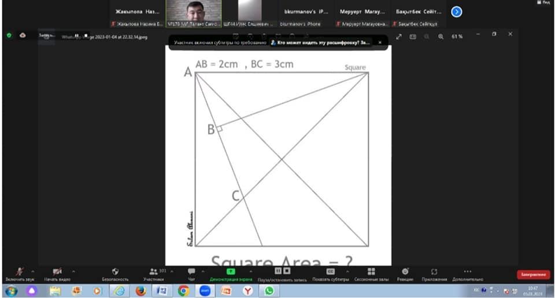Image resolution: width=555 pixels, height=298 pixels.
Task: Expand video options arrow beside camera
Action: [x=73, y=270]
